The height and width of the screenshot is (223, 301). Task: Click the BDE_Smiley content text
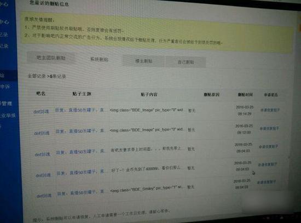point(147,189)
